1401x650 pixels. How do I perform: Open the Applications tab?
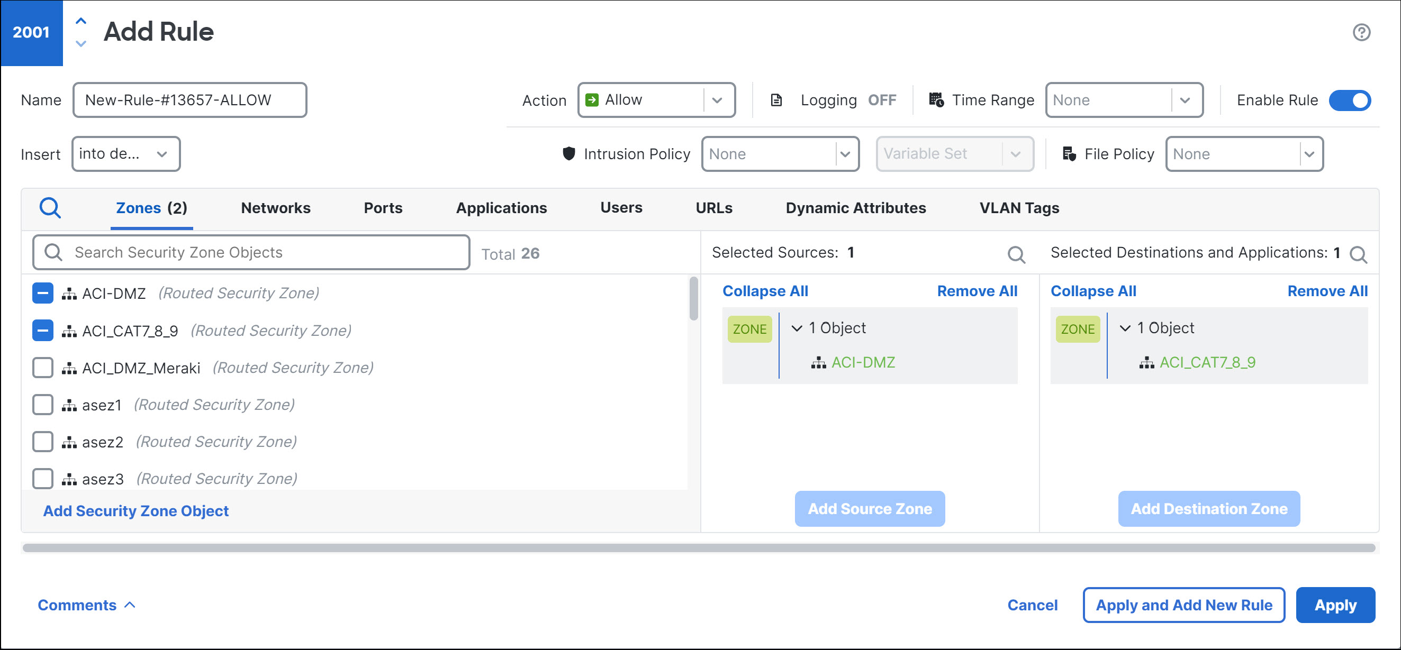tap(501, 208)
